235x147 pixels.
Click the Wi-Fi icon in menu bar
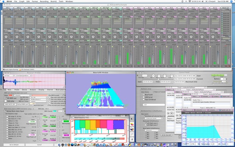[x=190, y=2]
